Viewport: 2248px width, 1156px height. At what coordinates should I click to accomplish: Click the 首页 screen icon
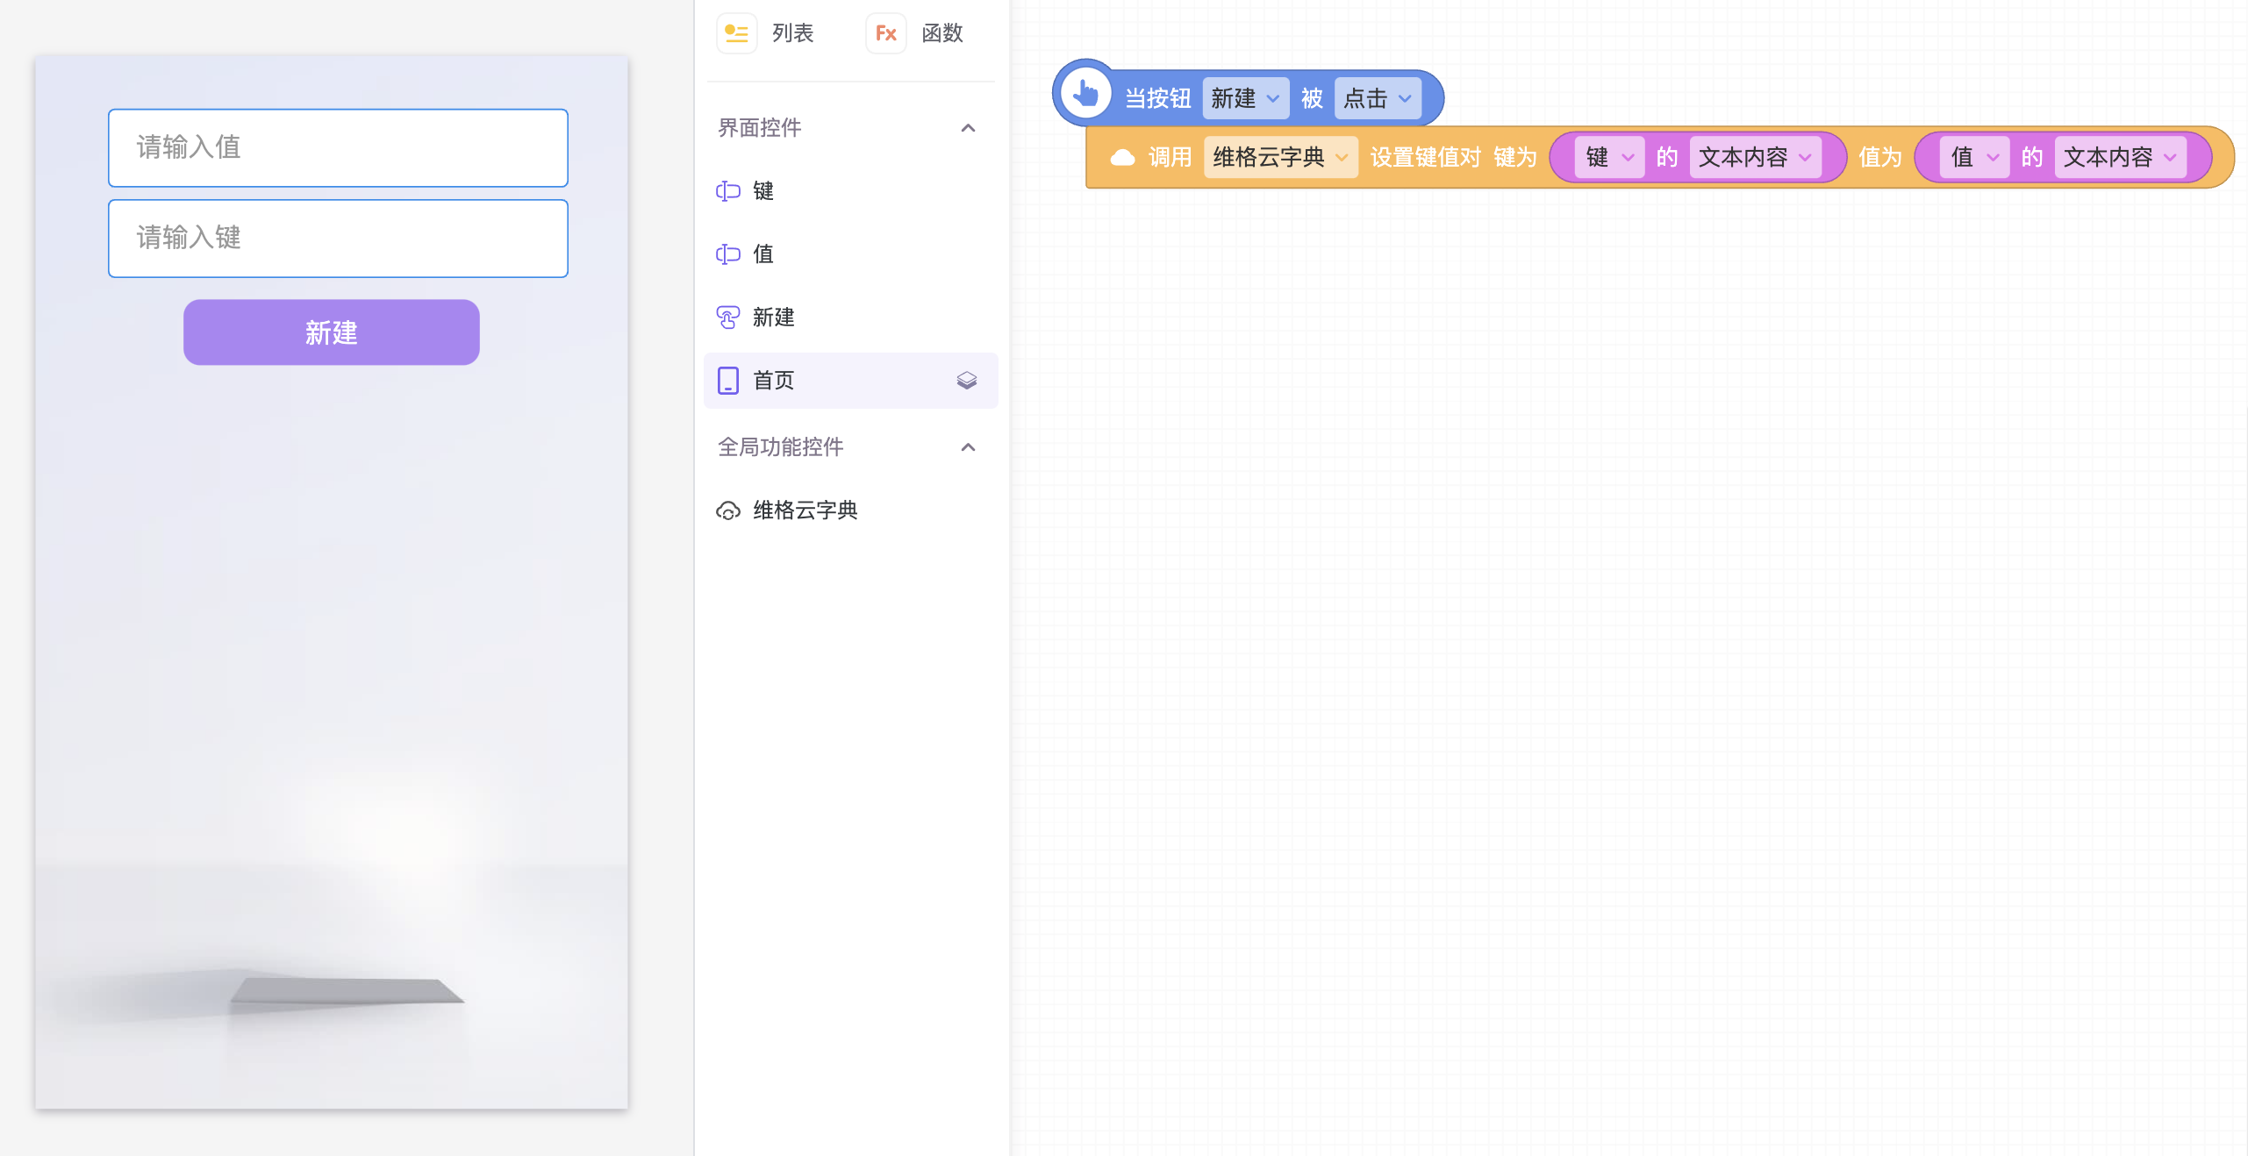click(x=728, y=381)
